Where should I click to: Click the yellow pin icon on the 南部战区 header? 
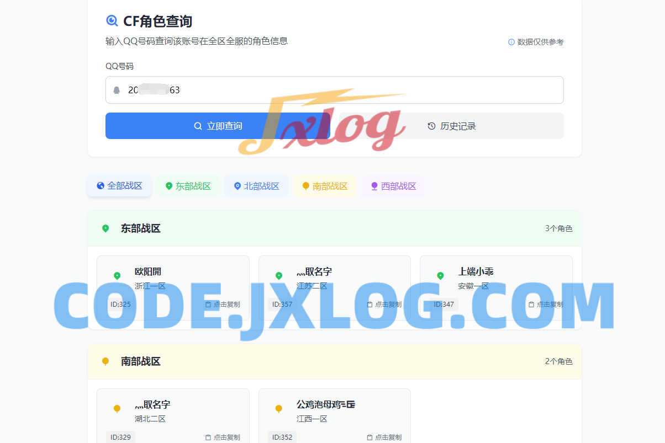click(x=105, y=361)
